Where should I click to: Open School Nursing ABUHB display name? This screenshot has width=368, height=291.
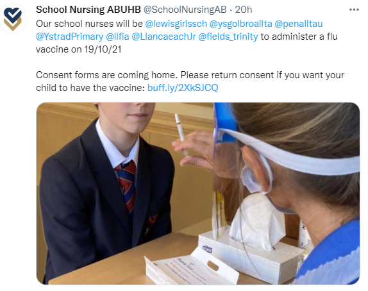point(88,10)
